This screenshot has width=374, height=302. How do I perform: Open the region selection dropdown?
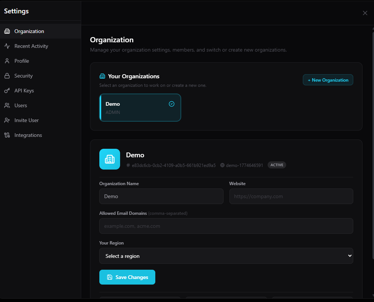tap(226, 256)
